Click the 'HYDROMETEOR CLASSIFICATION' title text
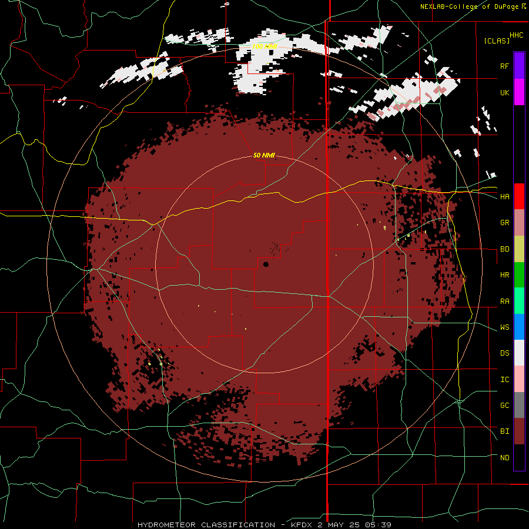 coord(206,525)
